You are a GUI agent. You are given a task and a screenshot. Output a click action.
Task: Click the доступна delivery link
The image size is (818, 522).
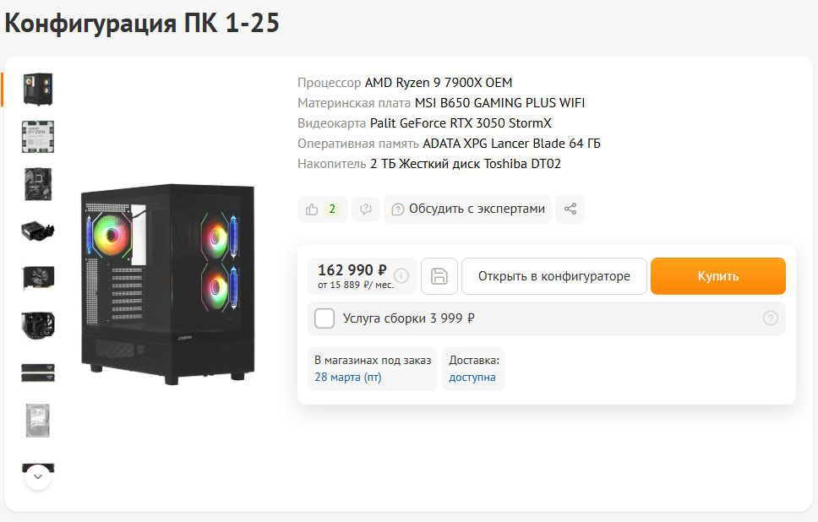pyautogui.click(x=472, y=377)
